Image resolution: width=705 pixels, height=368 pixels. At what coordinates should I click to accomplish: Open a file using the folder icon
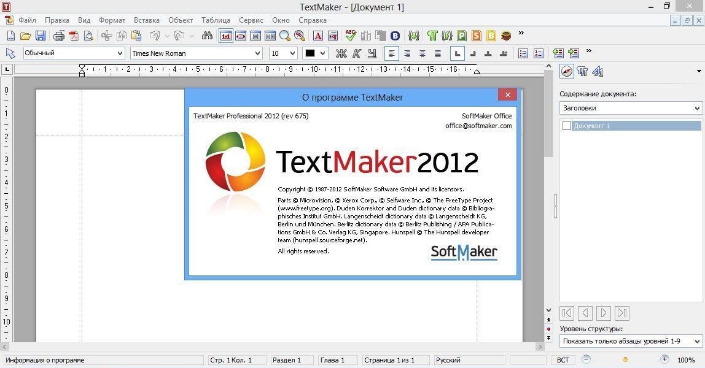click(26, 36)
